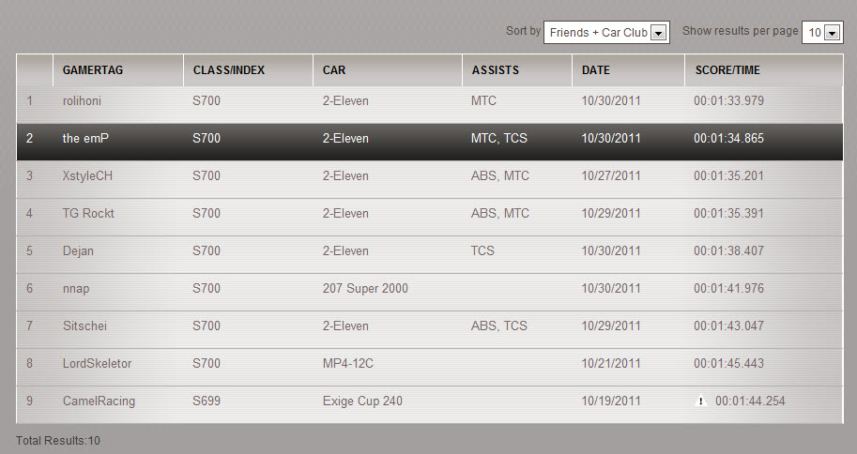Click the 207 Super 2000 car cell

[x=365, y=289]
